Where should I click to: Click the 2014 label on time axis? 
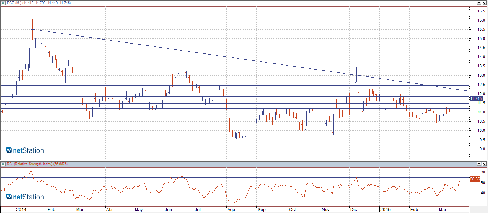21,210
